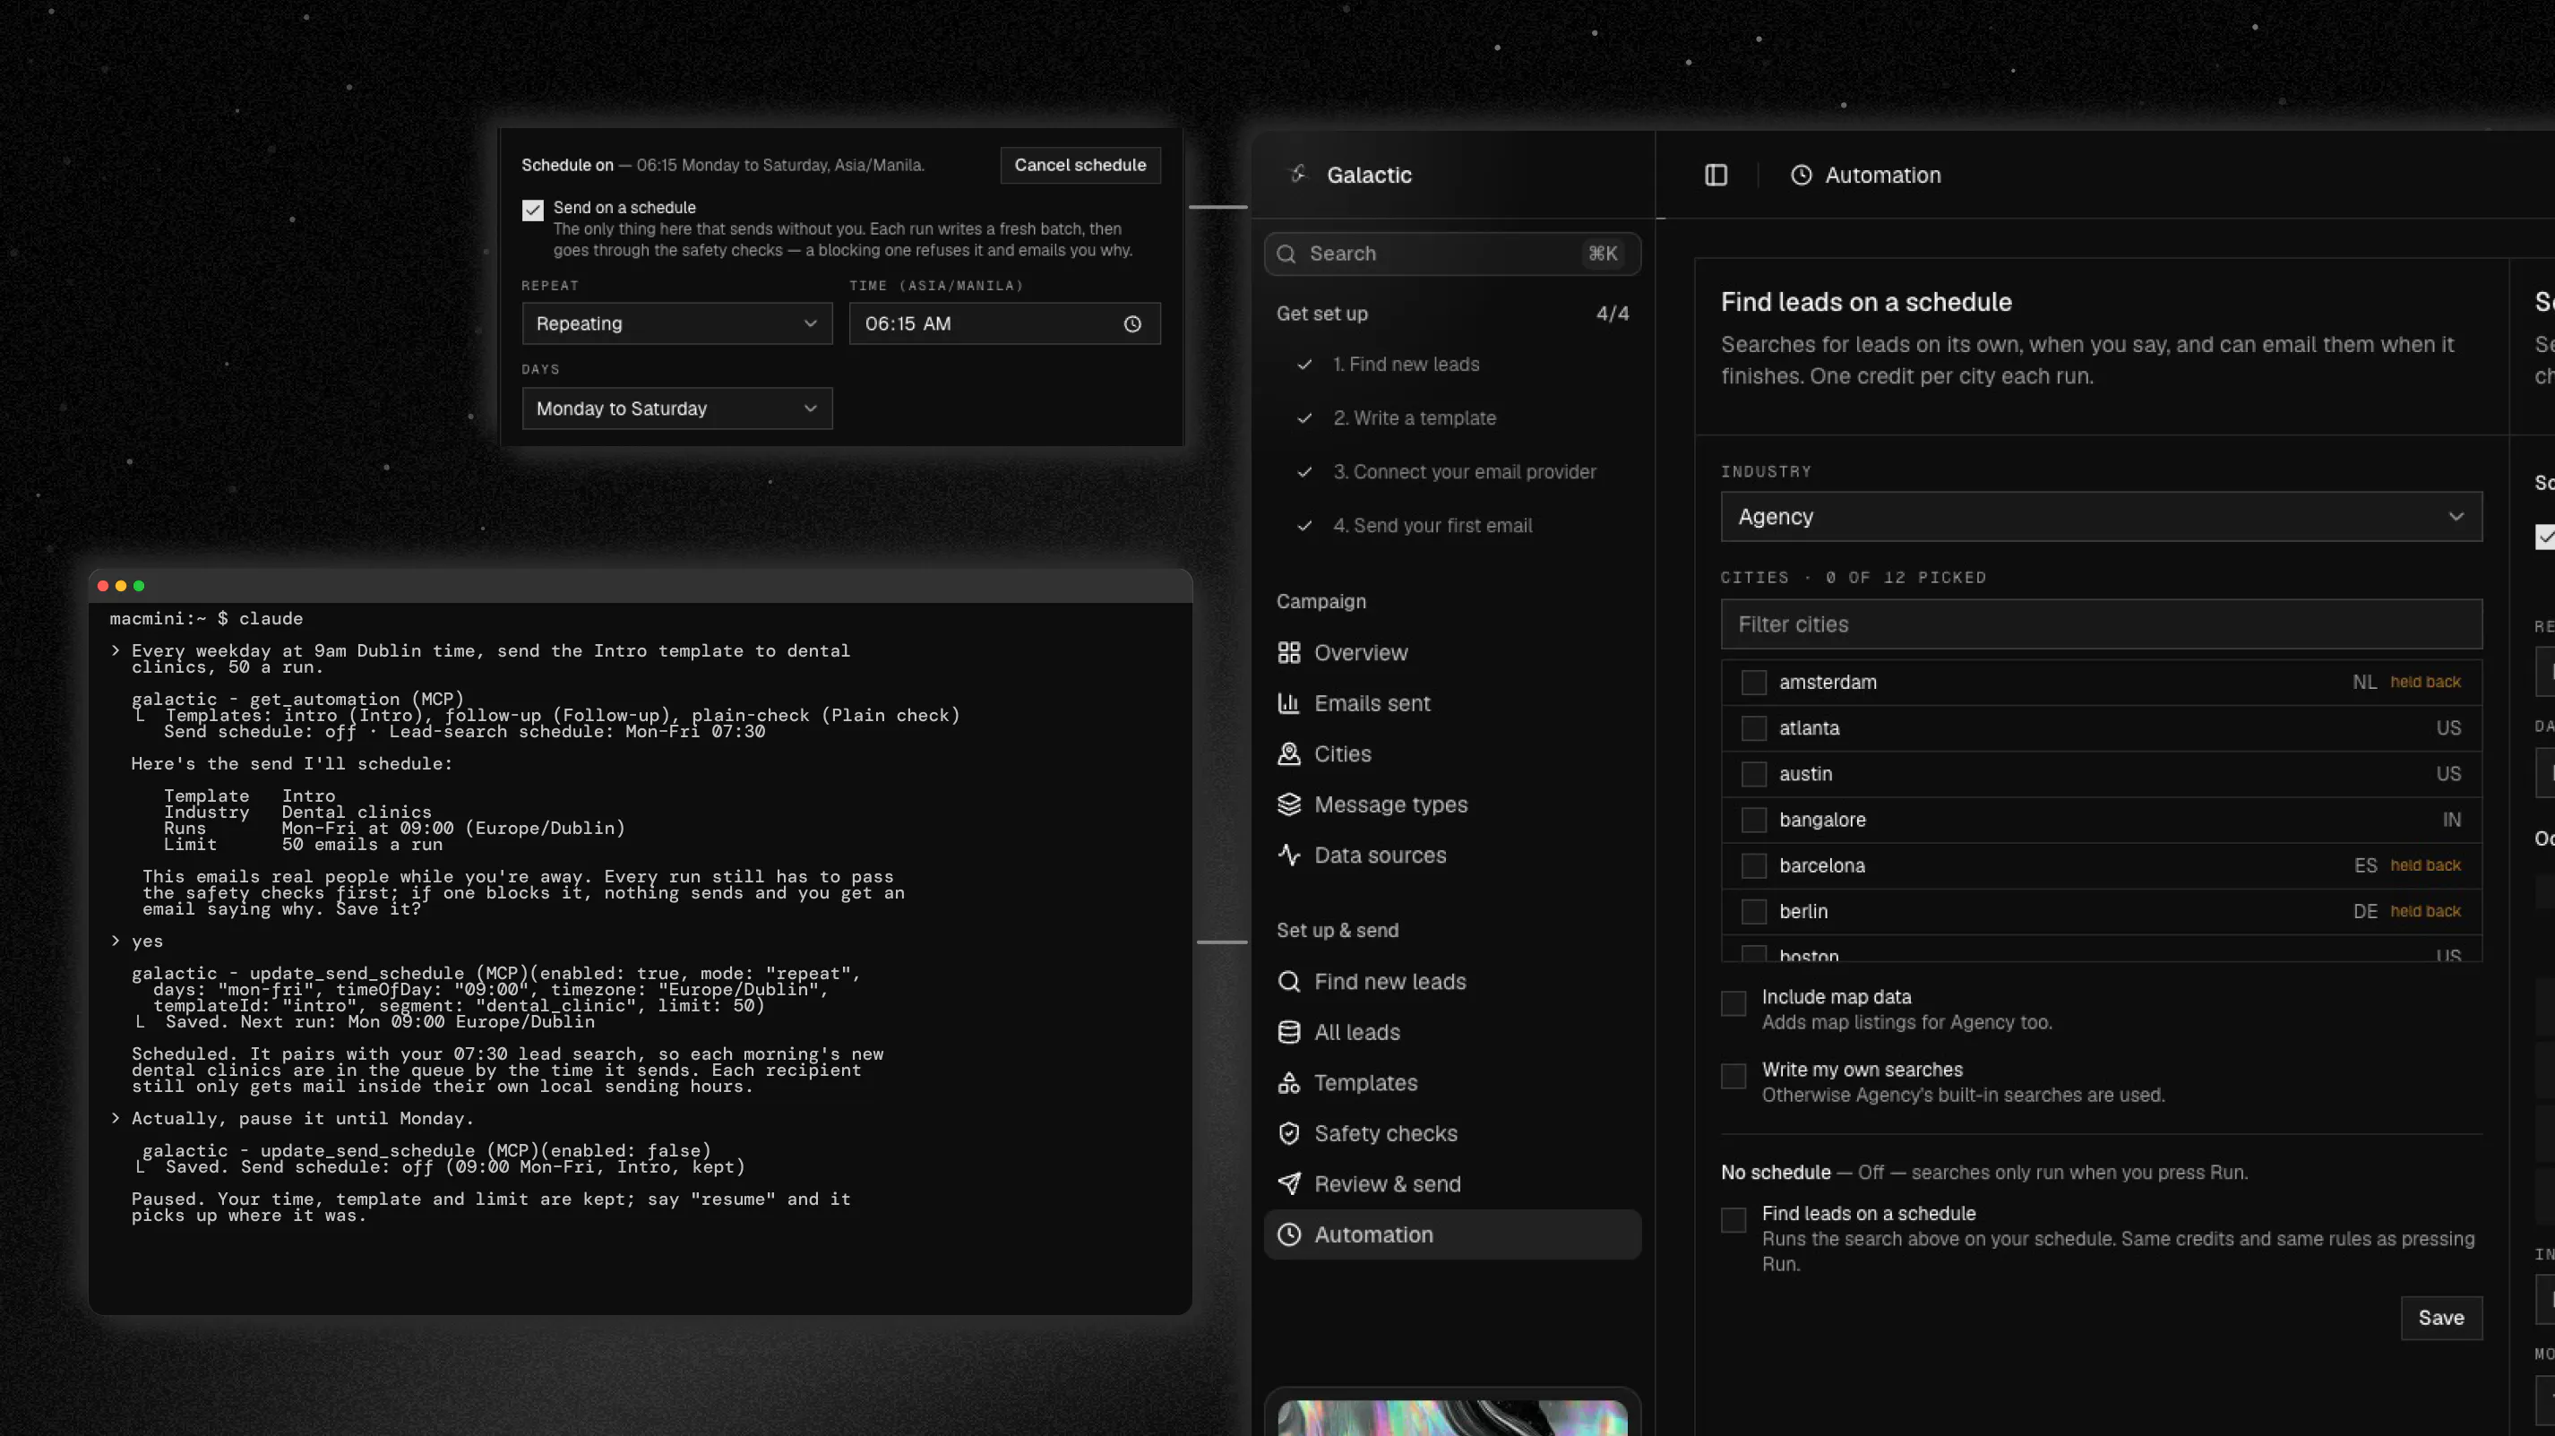
Task: Toggle the sidebar panel icon
Action: coord(1716,176)
